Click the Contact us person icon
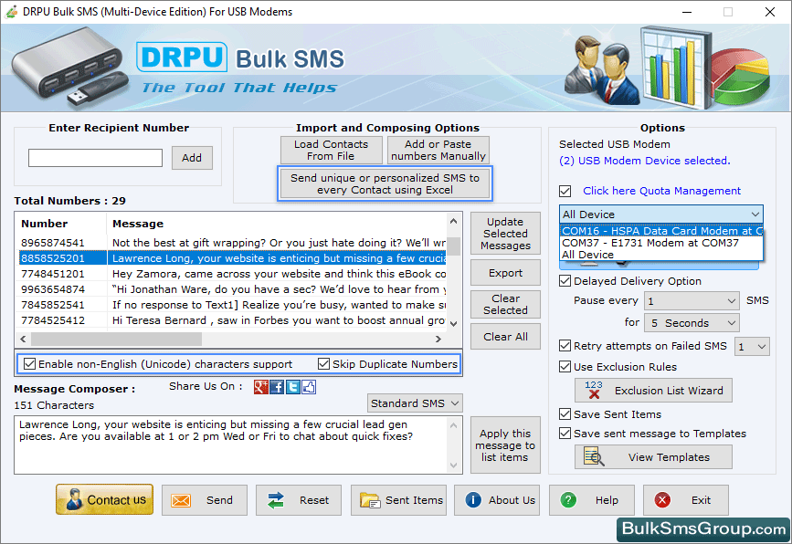 pyautogui.click(x=74, y=499)
